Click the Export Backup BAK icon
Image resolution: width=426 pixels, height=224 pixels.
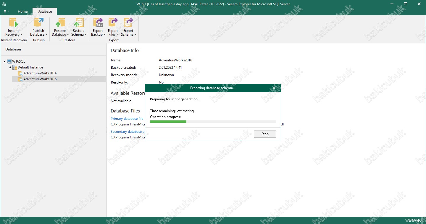98,23
